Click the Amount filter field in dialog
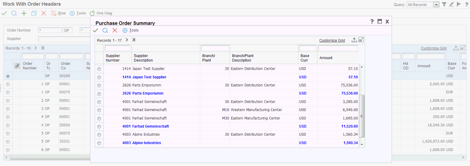This screenshot has height=166, width=470. point(338,48)
